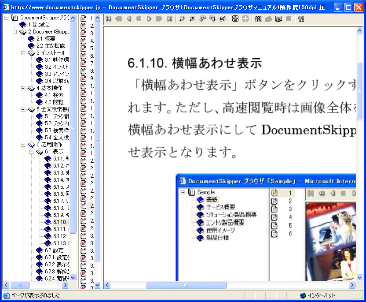Click the flip/rotate 180 toolbar icon

pos(223,19)
